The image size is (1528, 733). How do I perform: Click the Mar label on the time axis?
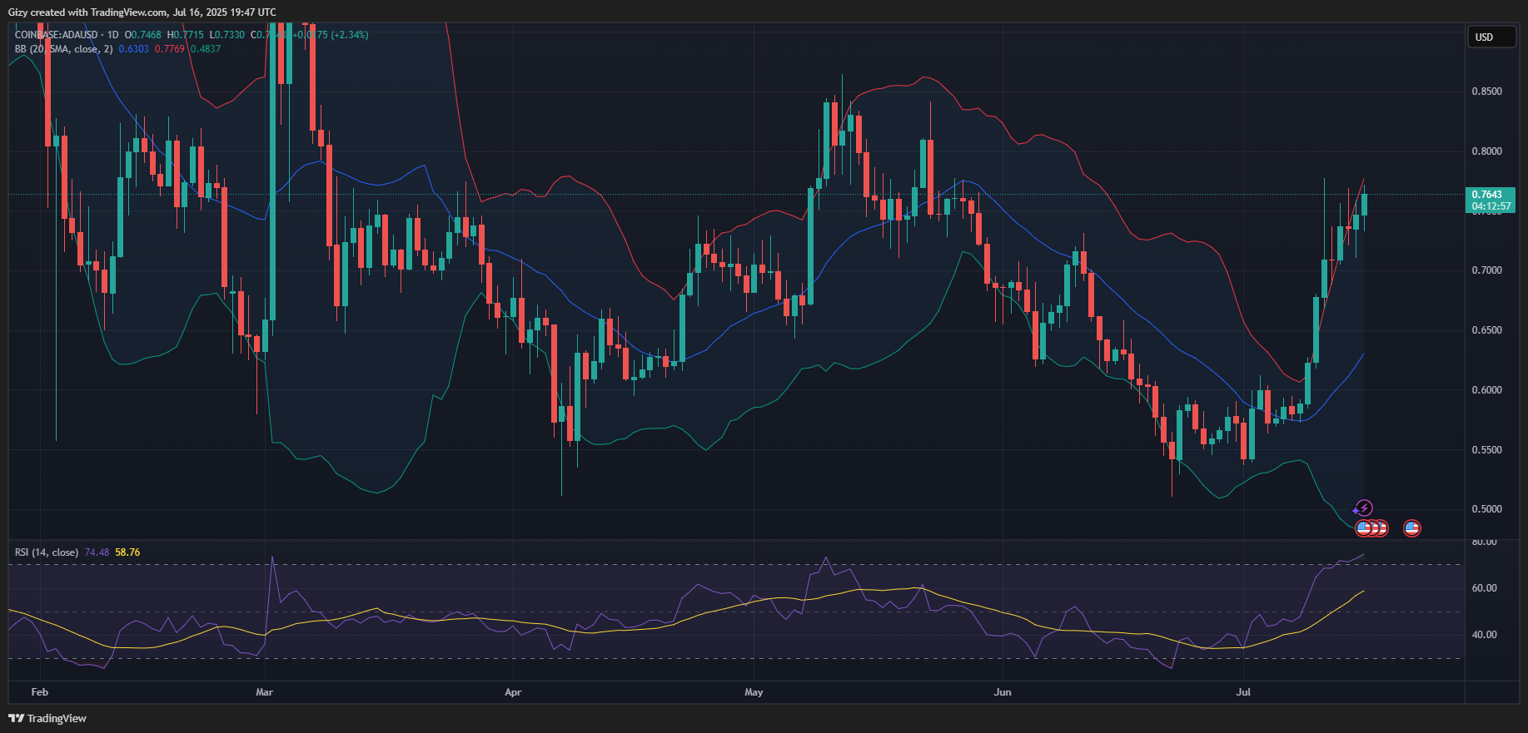point(264,692)
